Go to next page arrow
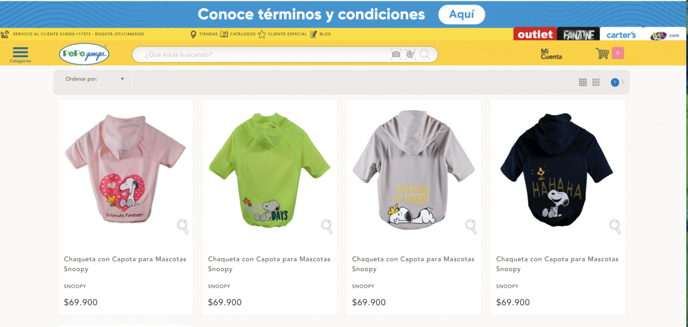The height and width of the screenshot is (327, 688). pos(623,82)
